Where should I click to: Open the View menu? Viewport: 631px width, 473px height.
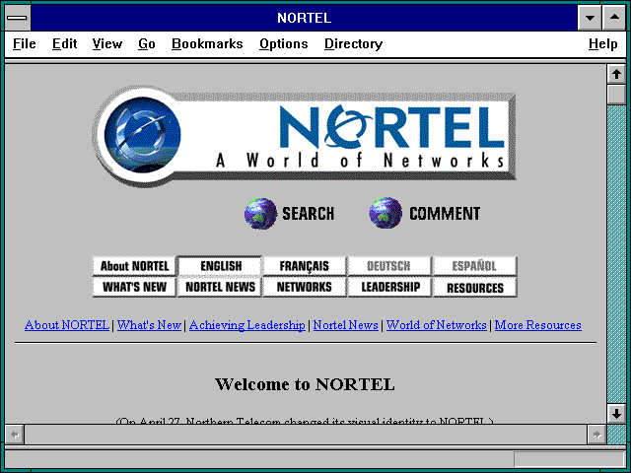[x=107, y=43]
